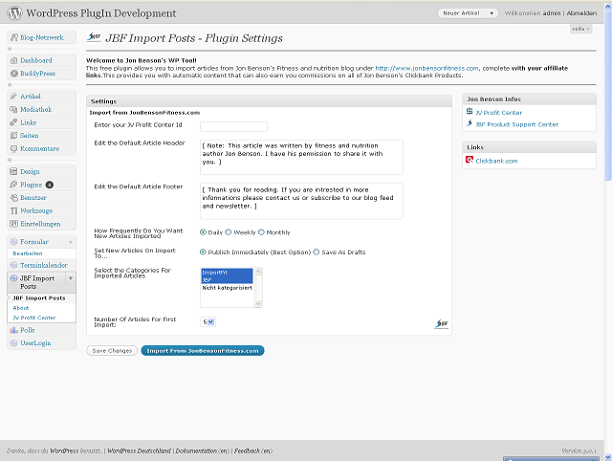
Task: Click the Save Changes button
Action: tap(112, 350)
